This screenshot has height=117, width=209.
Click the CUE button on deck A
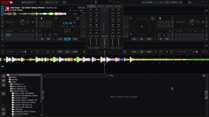60,39
